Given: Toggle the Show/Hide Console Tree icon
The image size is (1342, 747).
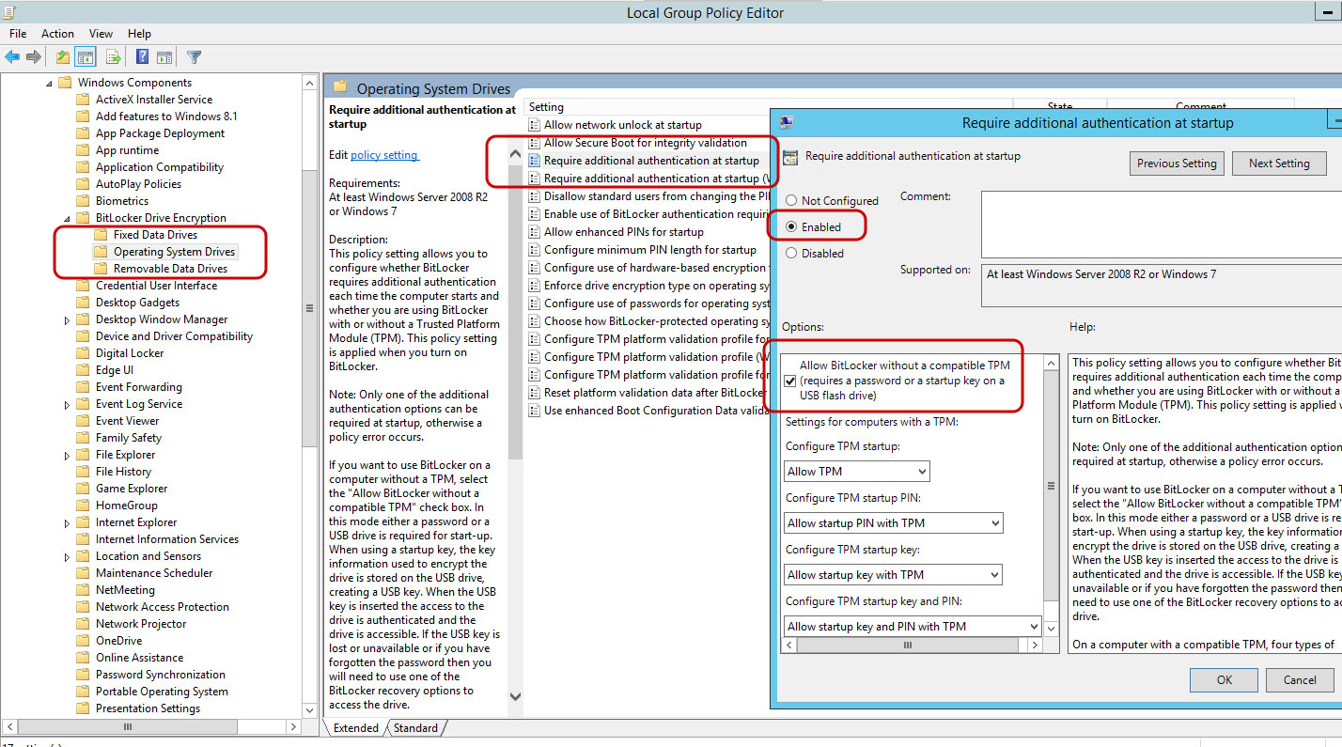Looking at the screenshot, I should click(85, 57).
